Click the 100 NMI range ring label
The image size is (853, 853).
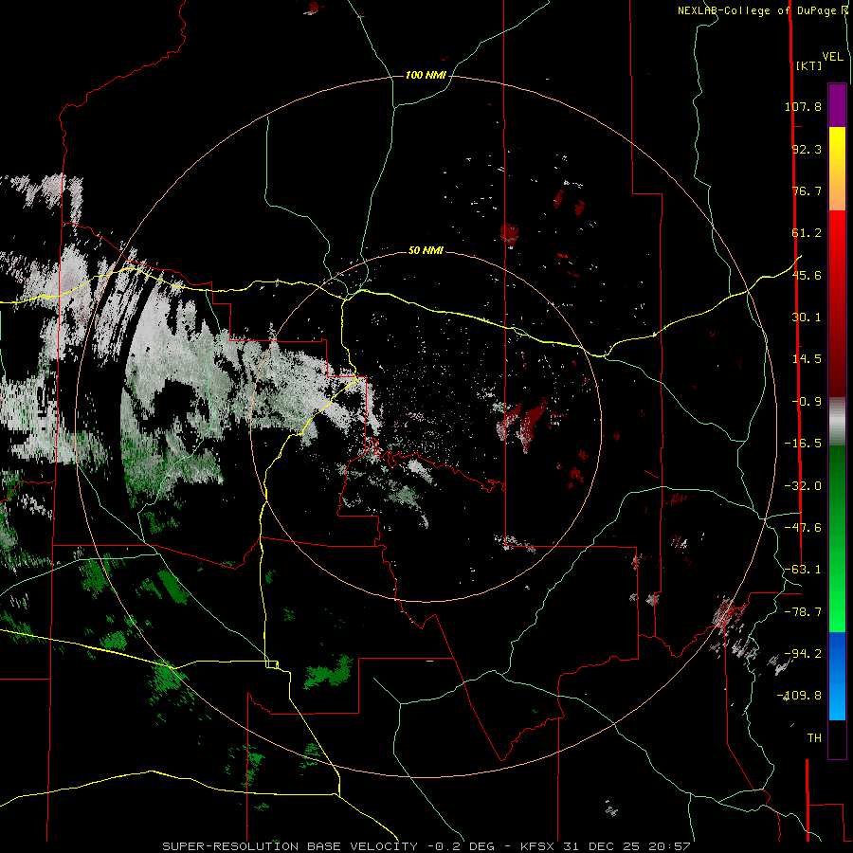[x=426, y=75]
